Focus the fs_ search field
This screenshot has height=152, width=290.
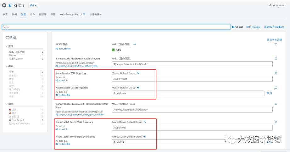point(116,27)
